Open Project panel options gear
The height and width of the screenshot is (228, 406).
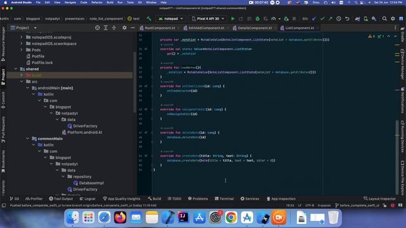(x=124, y=28)
